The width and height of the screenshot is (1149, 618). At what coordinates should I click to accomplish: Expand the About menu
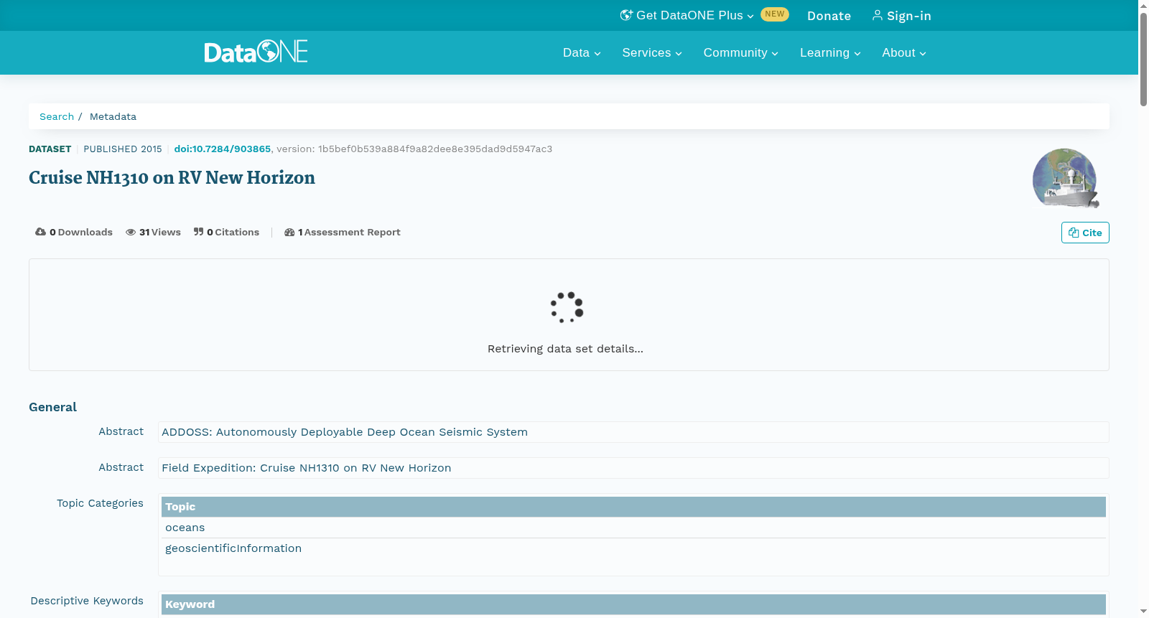coord(904,52)
